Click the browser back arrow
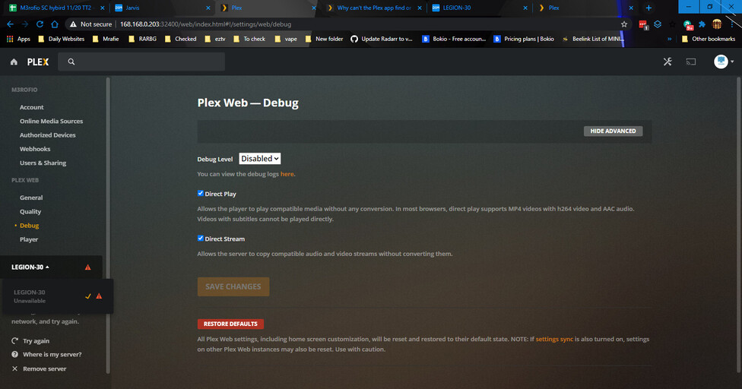This screenshot has width=742, height=389. click(11, 24)
